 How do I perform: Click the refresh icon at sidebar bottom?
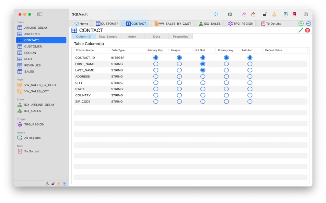click(x=47, y=184)
